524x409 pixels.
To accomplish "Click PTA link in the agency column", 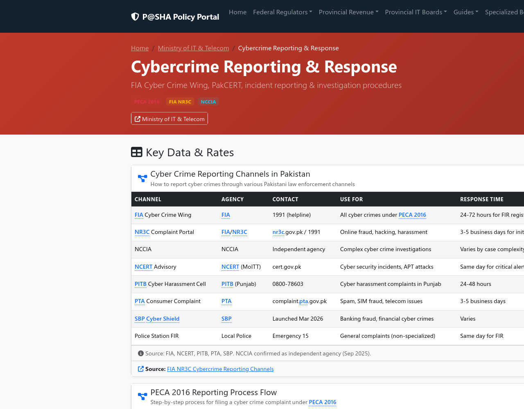I will [x=226, y=301].
